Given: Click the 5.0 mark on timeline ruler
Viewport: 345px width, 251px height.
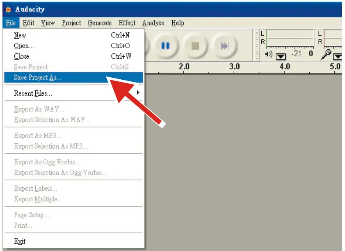Looking at the screenshot, I should 335,67.
